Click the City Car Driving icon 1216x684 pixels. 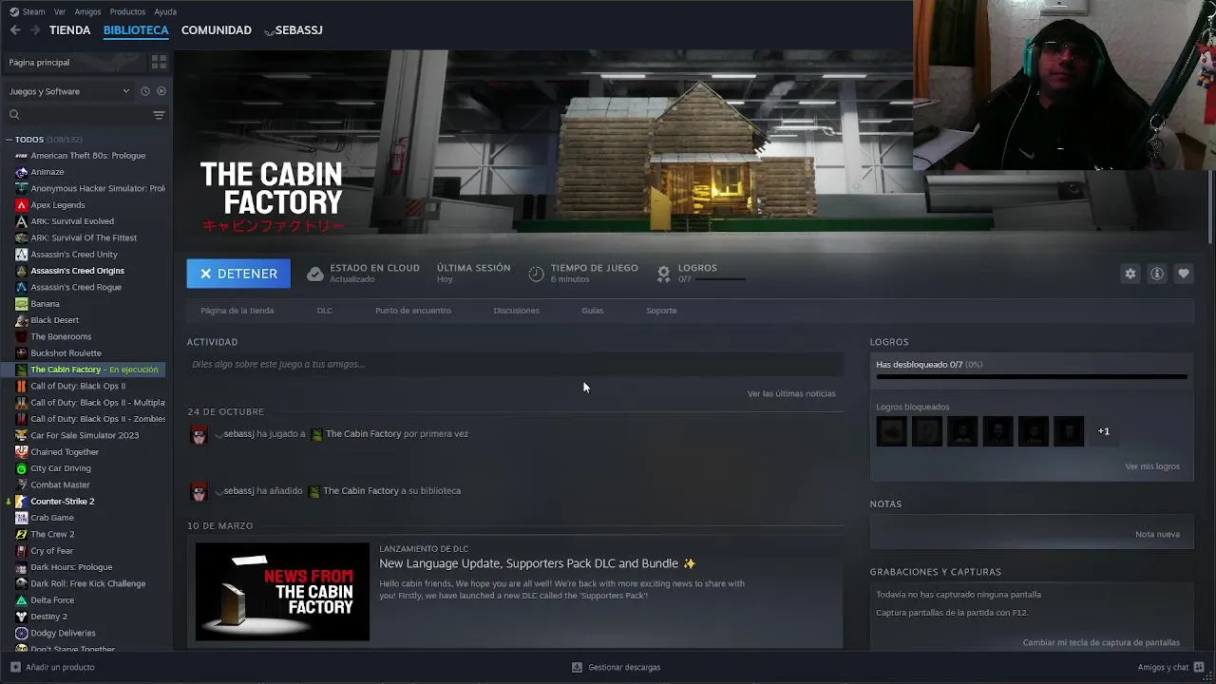point(21,468)
